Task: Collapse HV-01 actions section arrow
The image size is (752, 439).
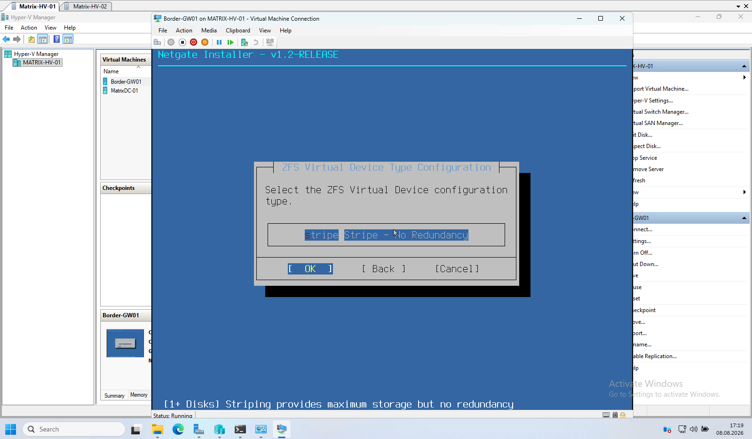Action: 744,66
